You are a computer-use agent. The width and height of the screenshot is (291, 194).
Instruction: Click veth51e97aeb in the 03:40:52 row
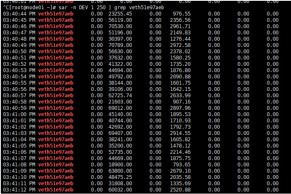click(x=56, y=64)
